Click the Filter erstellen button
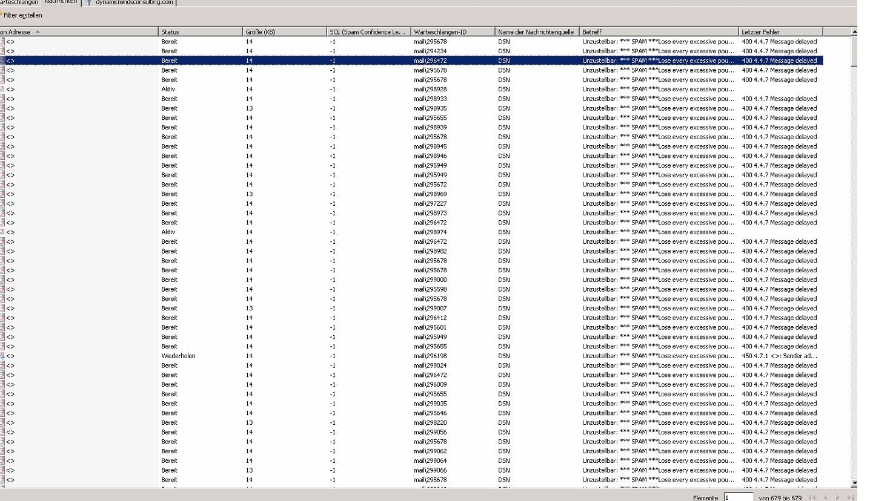The width and height of the screenshot is (870, 501). pyautogui.click(x=21, y=15)
